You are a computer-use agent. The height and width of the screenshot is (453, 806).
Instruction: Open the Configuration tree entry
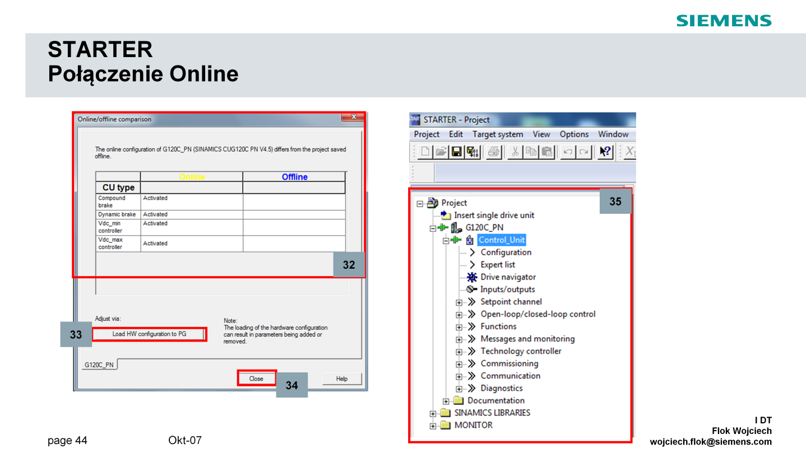506,252
